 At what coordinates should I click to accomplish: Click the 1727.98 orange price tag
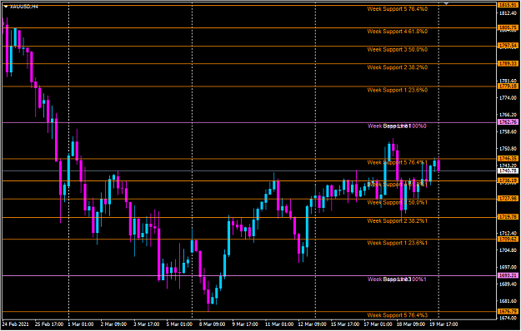(508, 199)
